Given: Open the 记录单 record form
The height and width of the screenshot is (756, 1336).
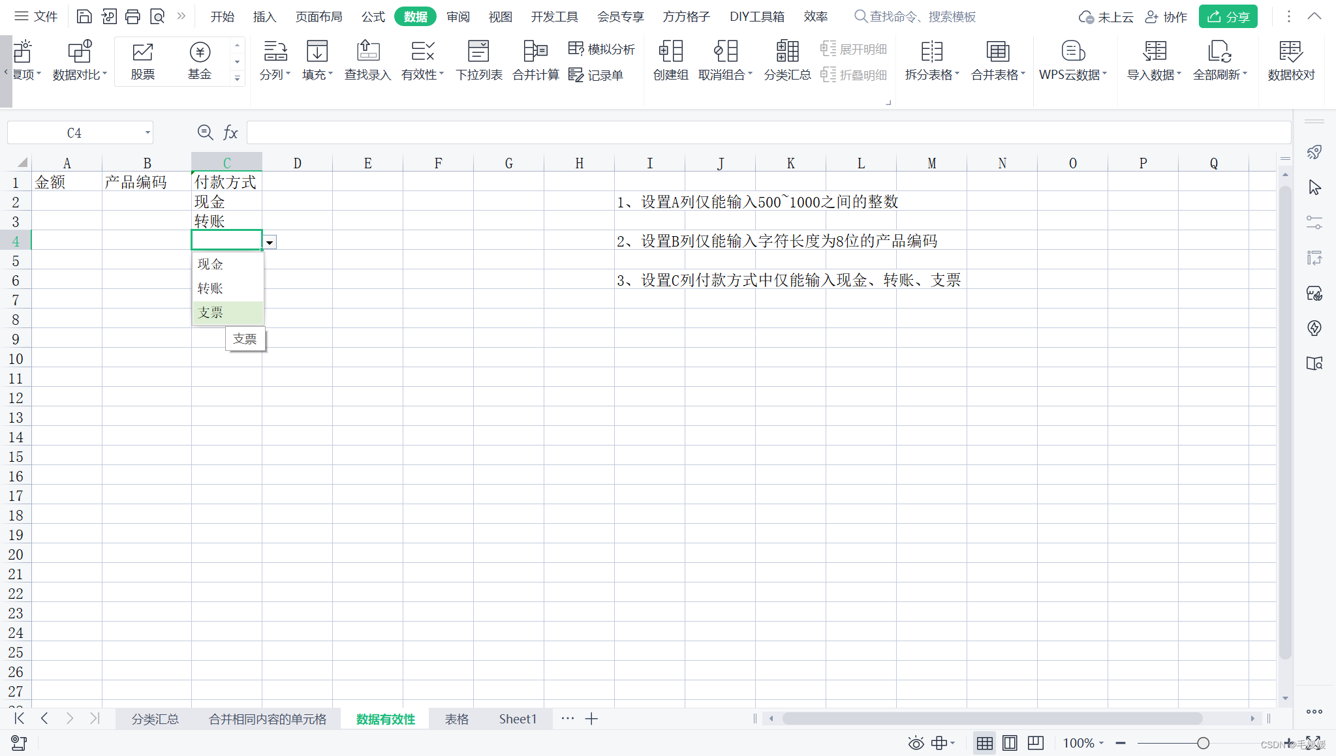Looking at the screenshot, I should pos(596,75).
